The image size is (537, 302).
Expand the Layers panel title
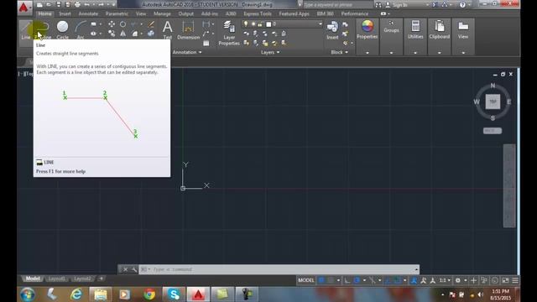[x=270, y=52]
